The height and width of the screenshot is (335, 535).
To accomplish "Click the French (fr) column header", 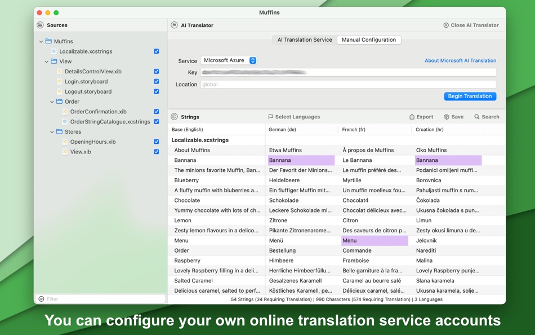I will (x=374, y=130).
